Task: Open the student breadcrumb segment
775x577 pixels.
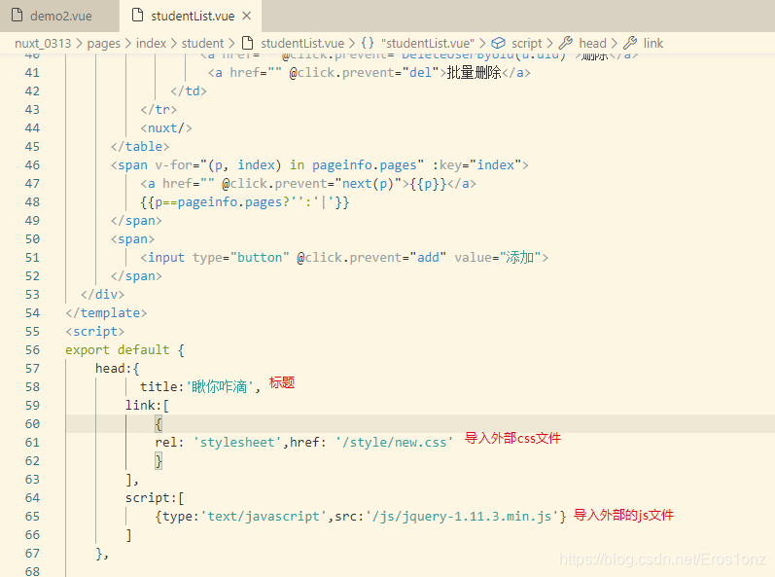Action: point(202,44)
